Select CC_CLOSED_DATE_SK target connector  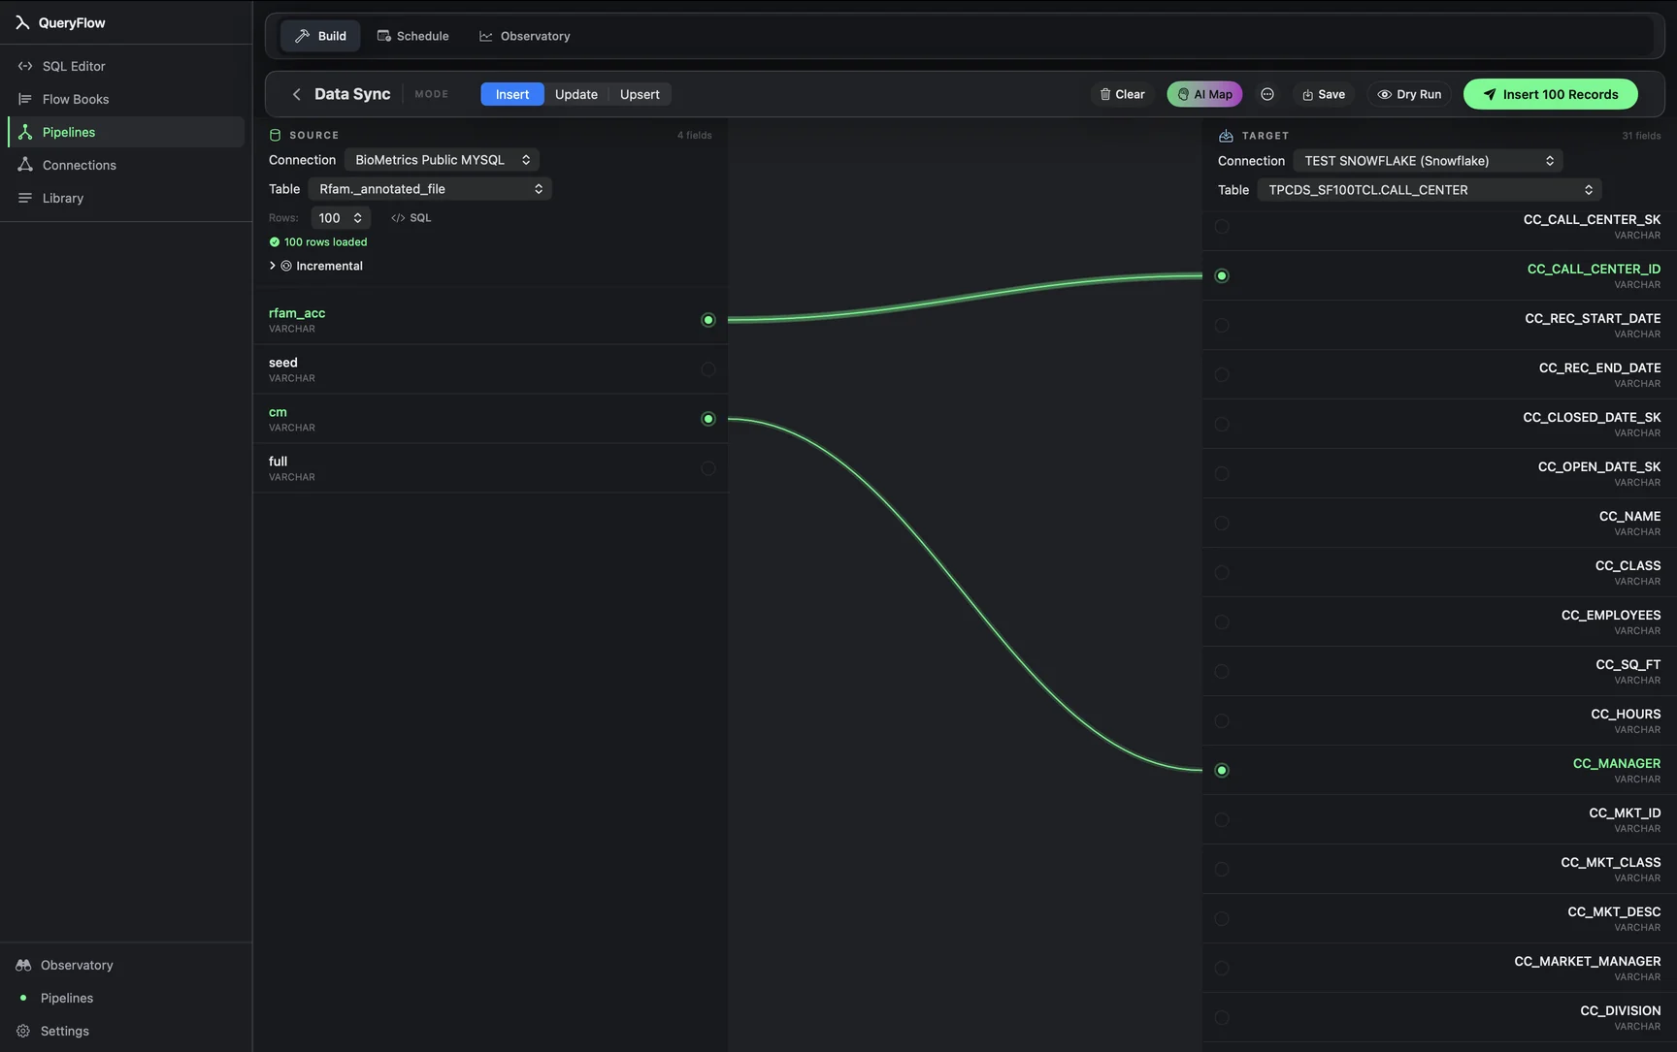pyautogui.click(x=1222, y=425)
